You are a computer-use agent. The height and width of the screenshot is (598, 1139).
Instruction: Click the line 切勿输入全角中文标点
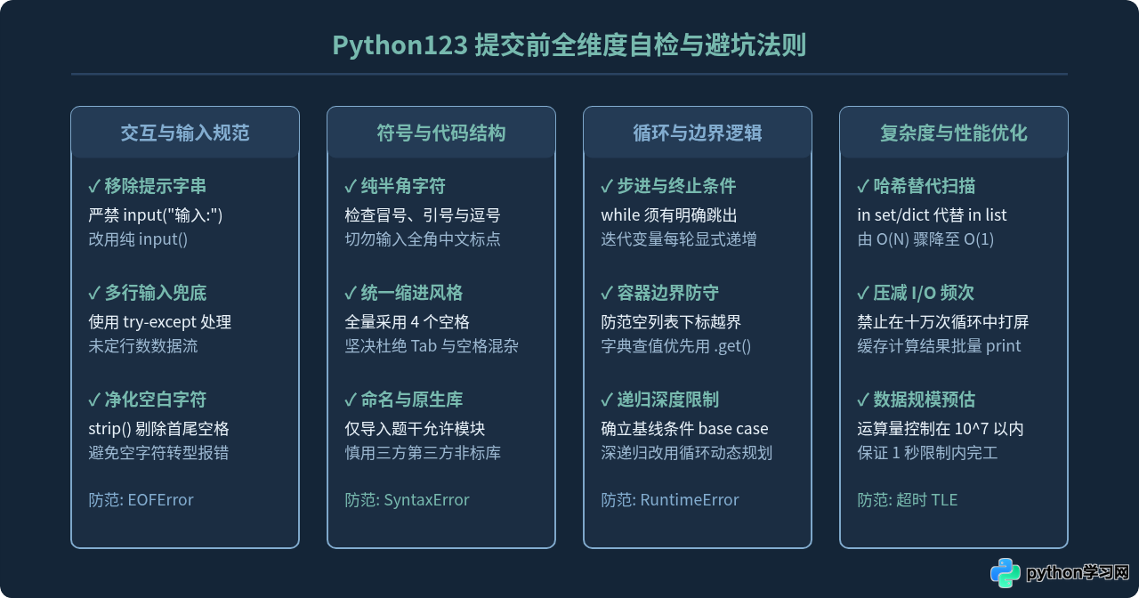click(x=423, y=238)
